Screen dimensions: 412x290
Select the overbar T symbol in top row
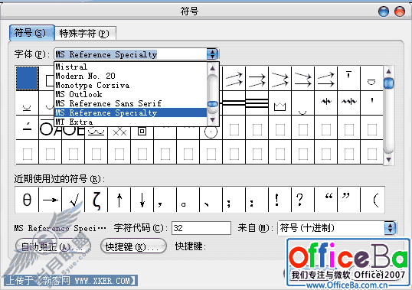click(x=348, y=79)
